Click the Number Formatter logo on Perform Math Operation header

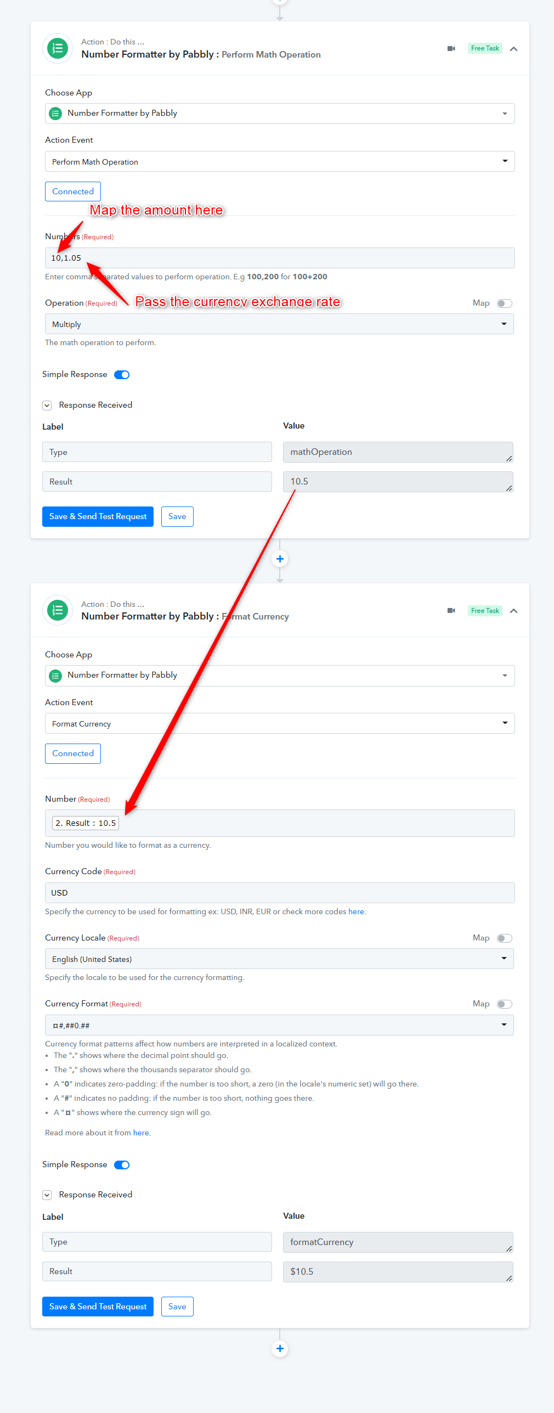(x=58, y=49)
